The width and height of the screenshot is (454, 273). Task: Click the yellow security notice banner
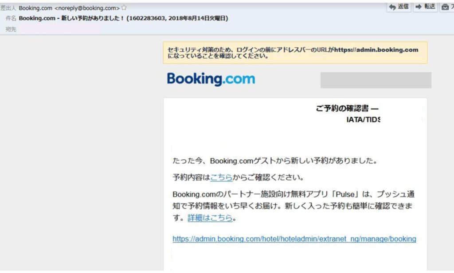tap(295, 53)
